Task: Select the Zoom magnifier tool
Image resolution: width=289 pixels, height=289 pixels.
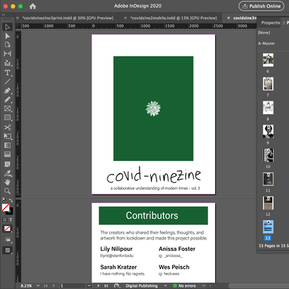Action: (x=8, y=191)
